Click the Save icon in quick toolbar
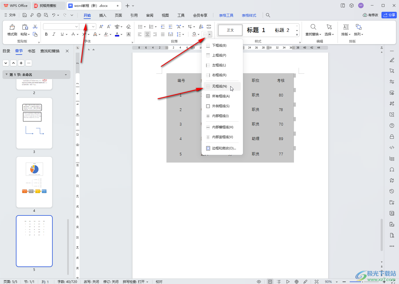 (x=25, y=15)
